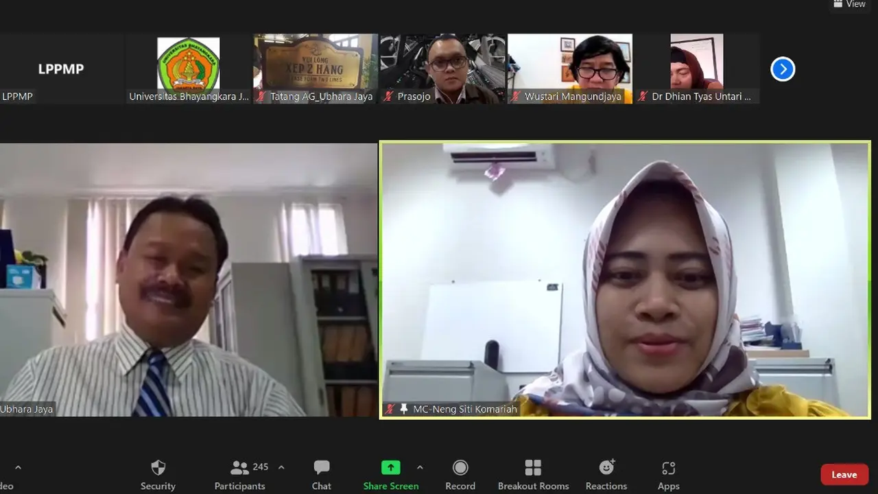Image resolution: width=878 pixels, height=494 pixels.
Task: Open the Apps panel
Action: (x=668, y=475)
